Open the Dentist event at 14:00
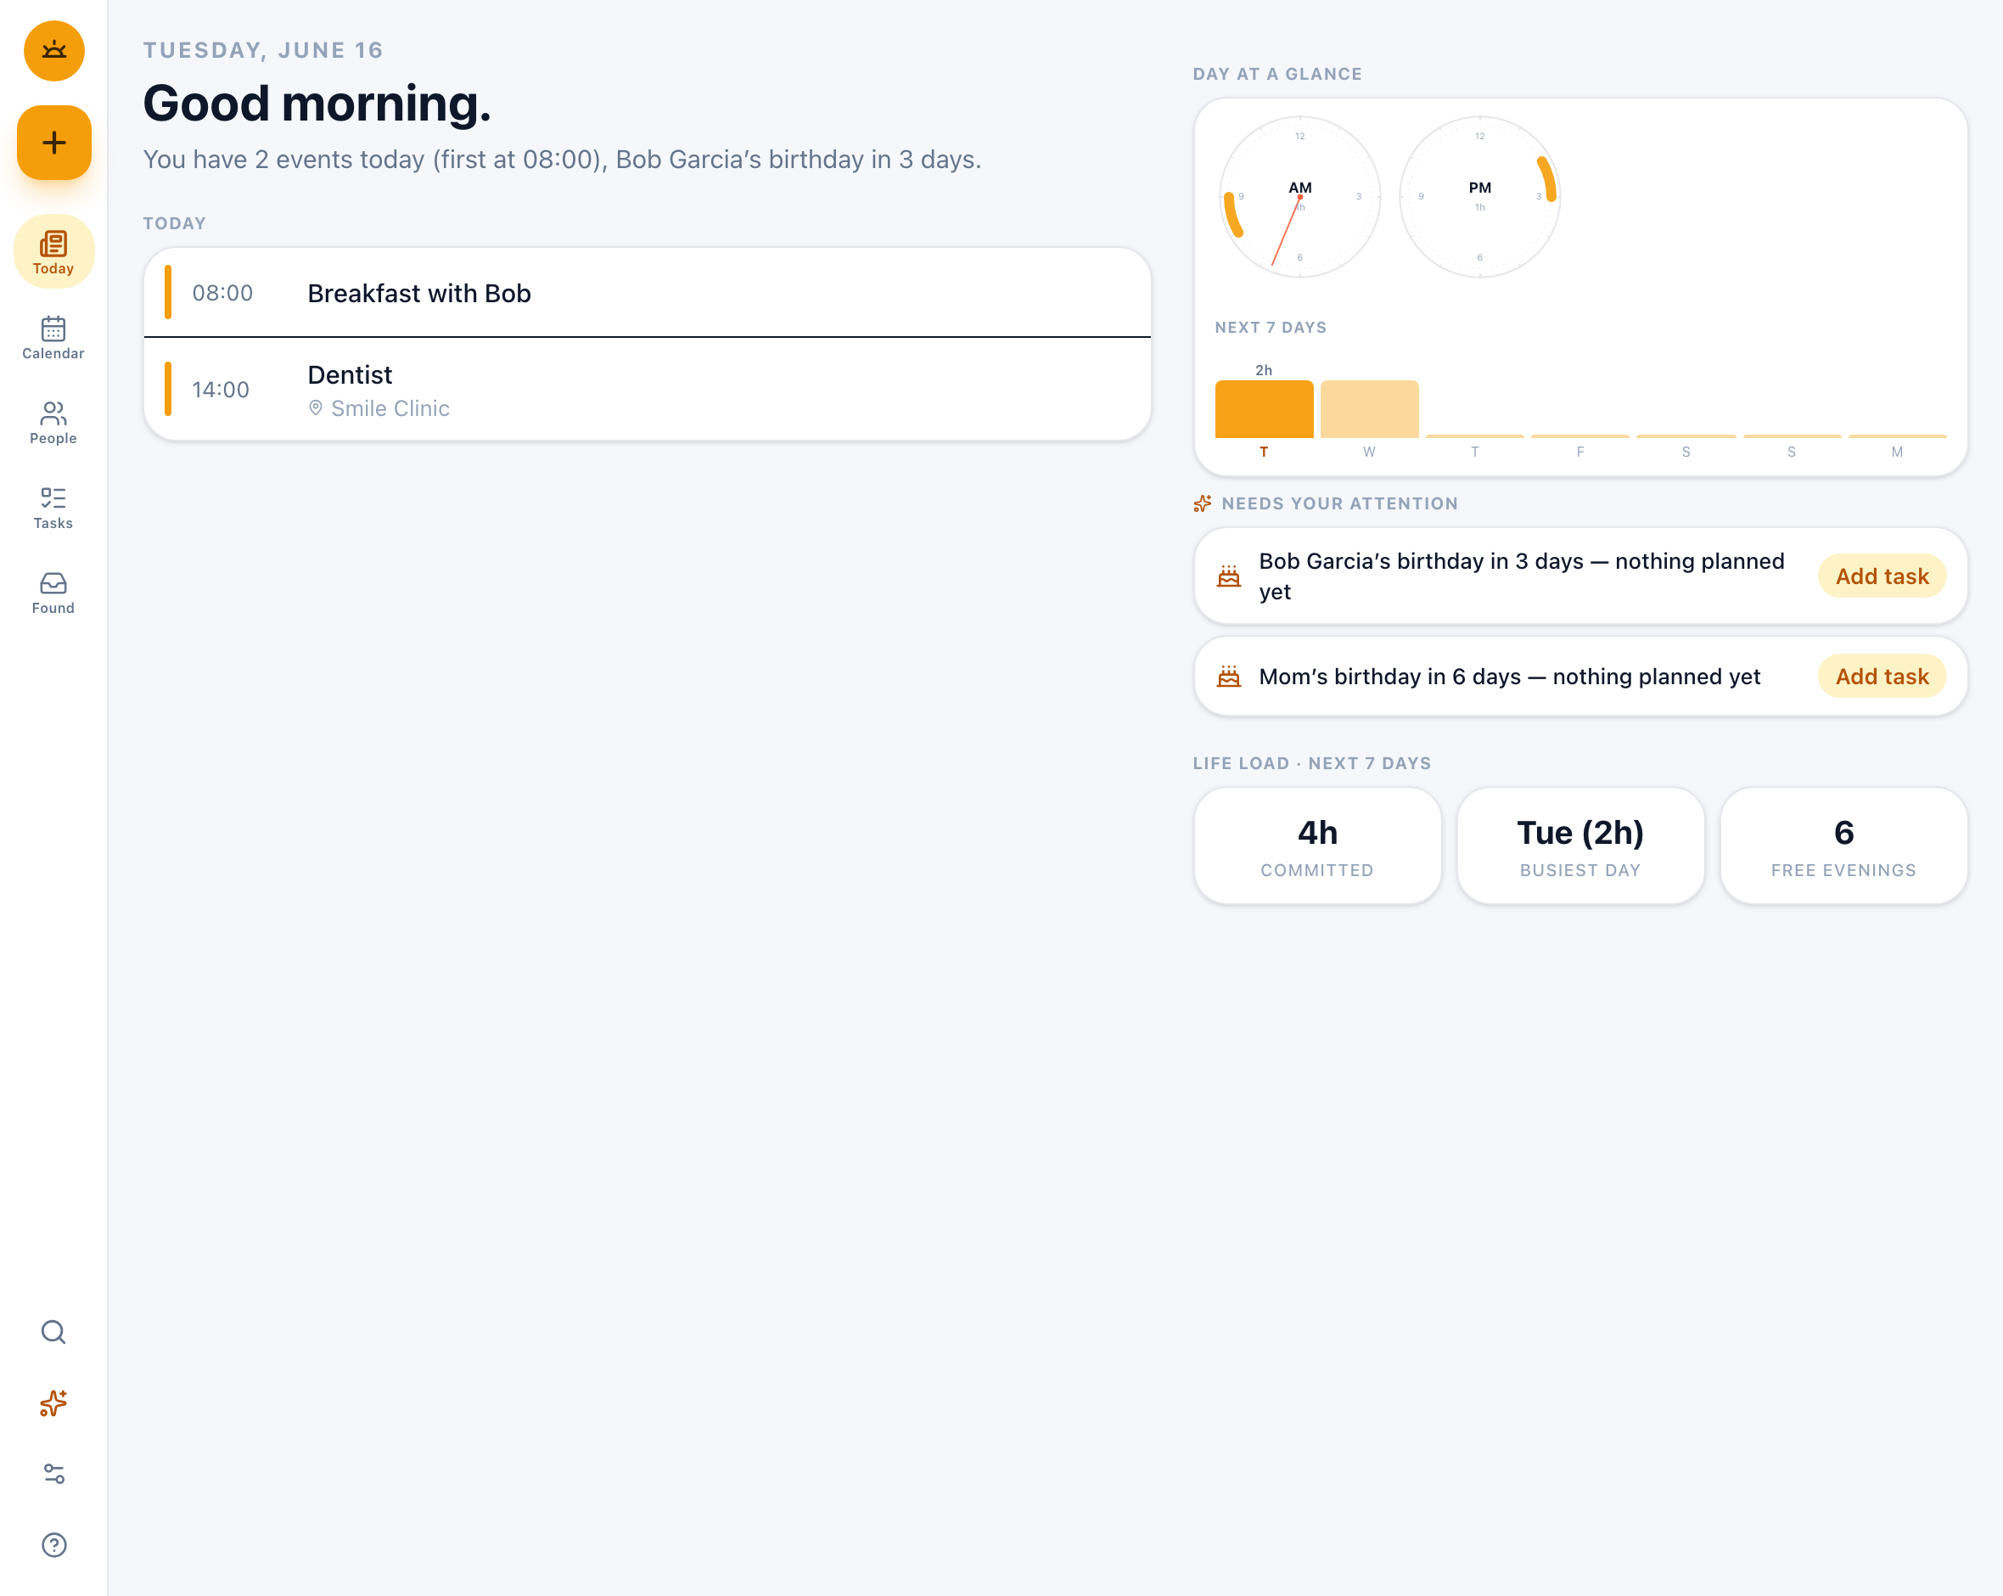Viewport: 2003px width, 1596px height. pos(648,390)
